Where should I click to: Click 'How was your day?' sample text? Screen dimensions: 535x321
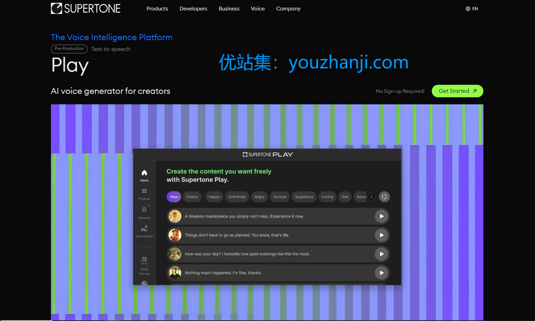tap(247, 254)
